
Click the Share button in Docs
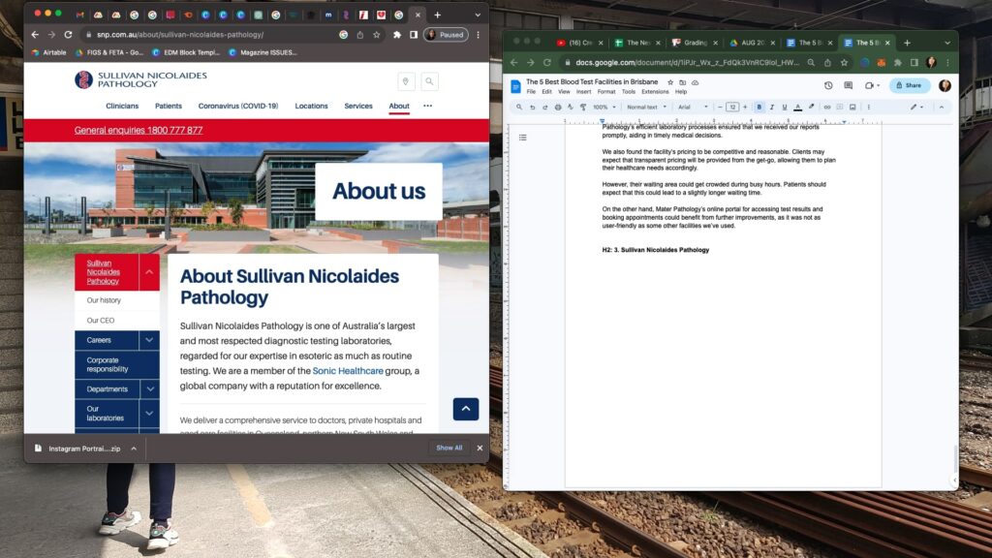pyautogui.click(x=909, y=85)
